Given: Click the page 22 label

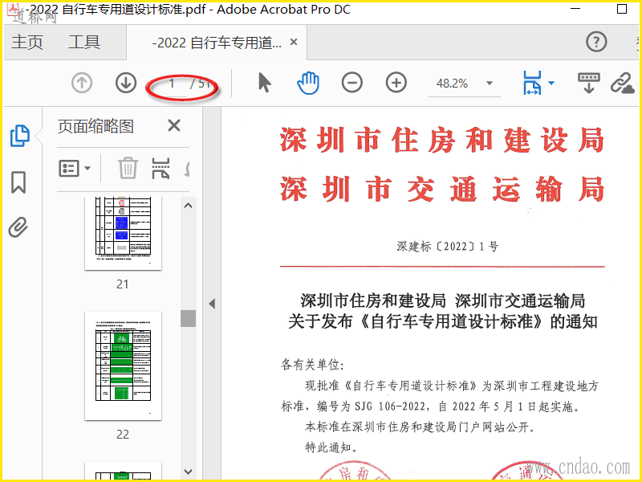Looking at the screenshot, I should (123, 434).
